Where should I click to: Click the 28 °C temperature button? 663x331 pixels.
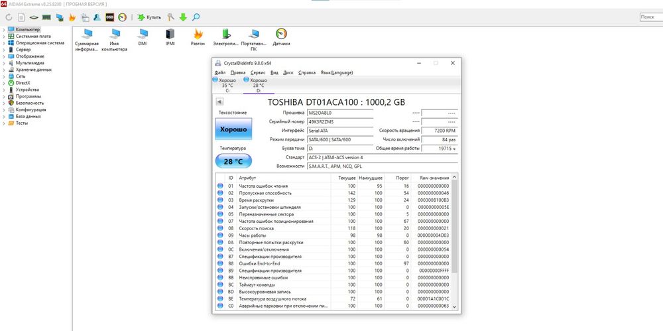tap(233, 161)
